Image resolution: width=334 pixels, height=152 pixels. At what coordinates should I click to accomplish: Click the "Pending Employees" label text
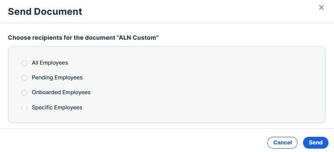(57, 78)
